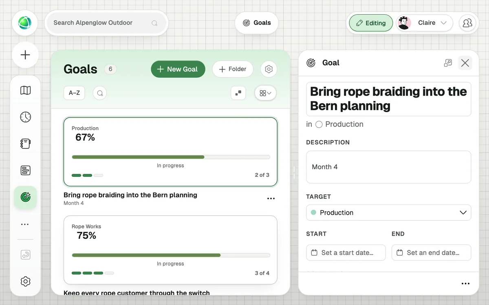The image size is (489, 305).
Task: Open sidebar settings gear
Action: 25,281
